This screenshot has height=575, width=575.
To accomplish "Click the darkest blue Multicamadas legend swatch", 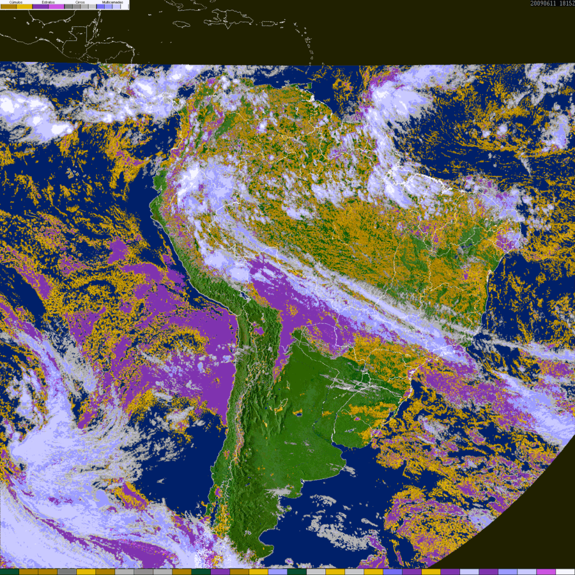I will pyautogui.click(x=100, y=6).
